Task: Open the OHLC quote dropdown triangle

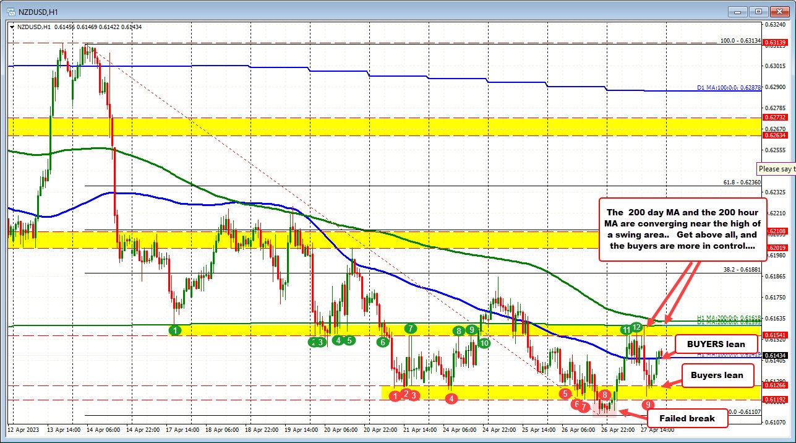Action: 12,27
